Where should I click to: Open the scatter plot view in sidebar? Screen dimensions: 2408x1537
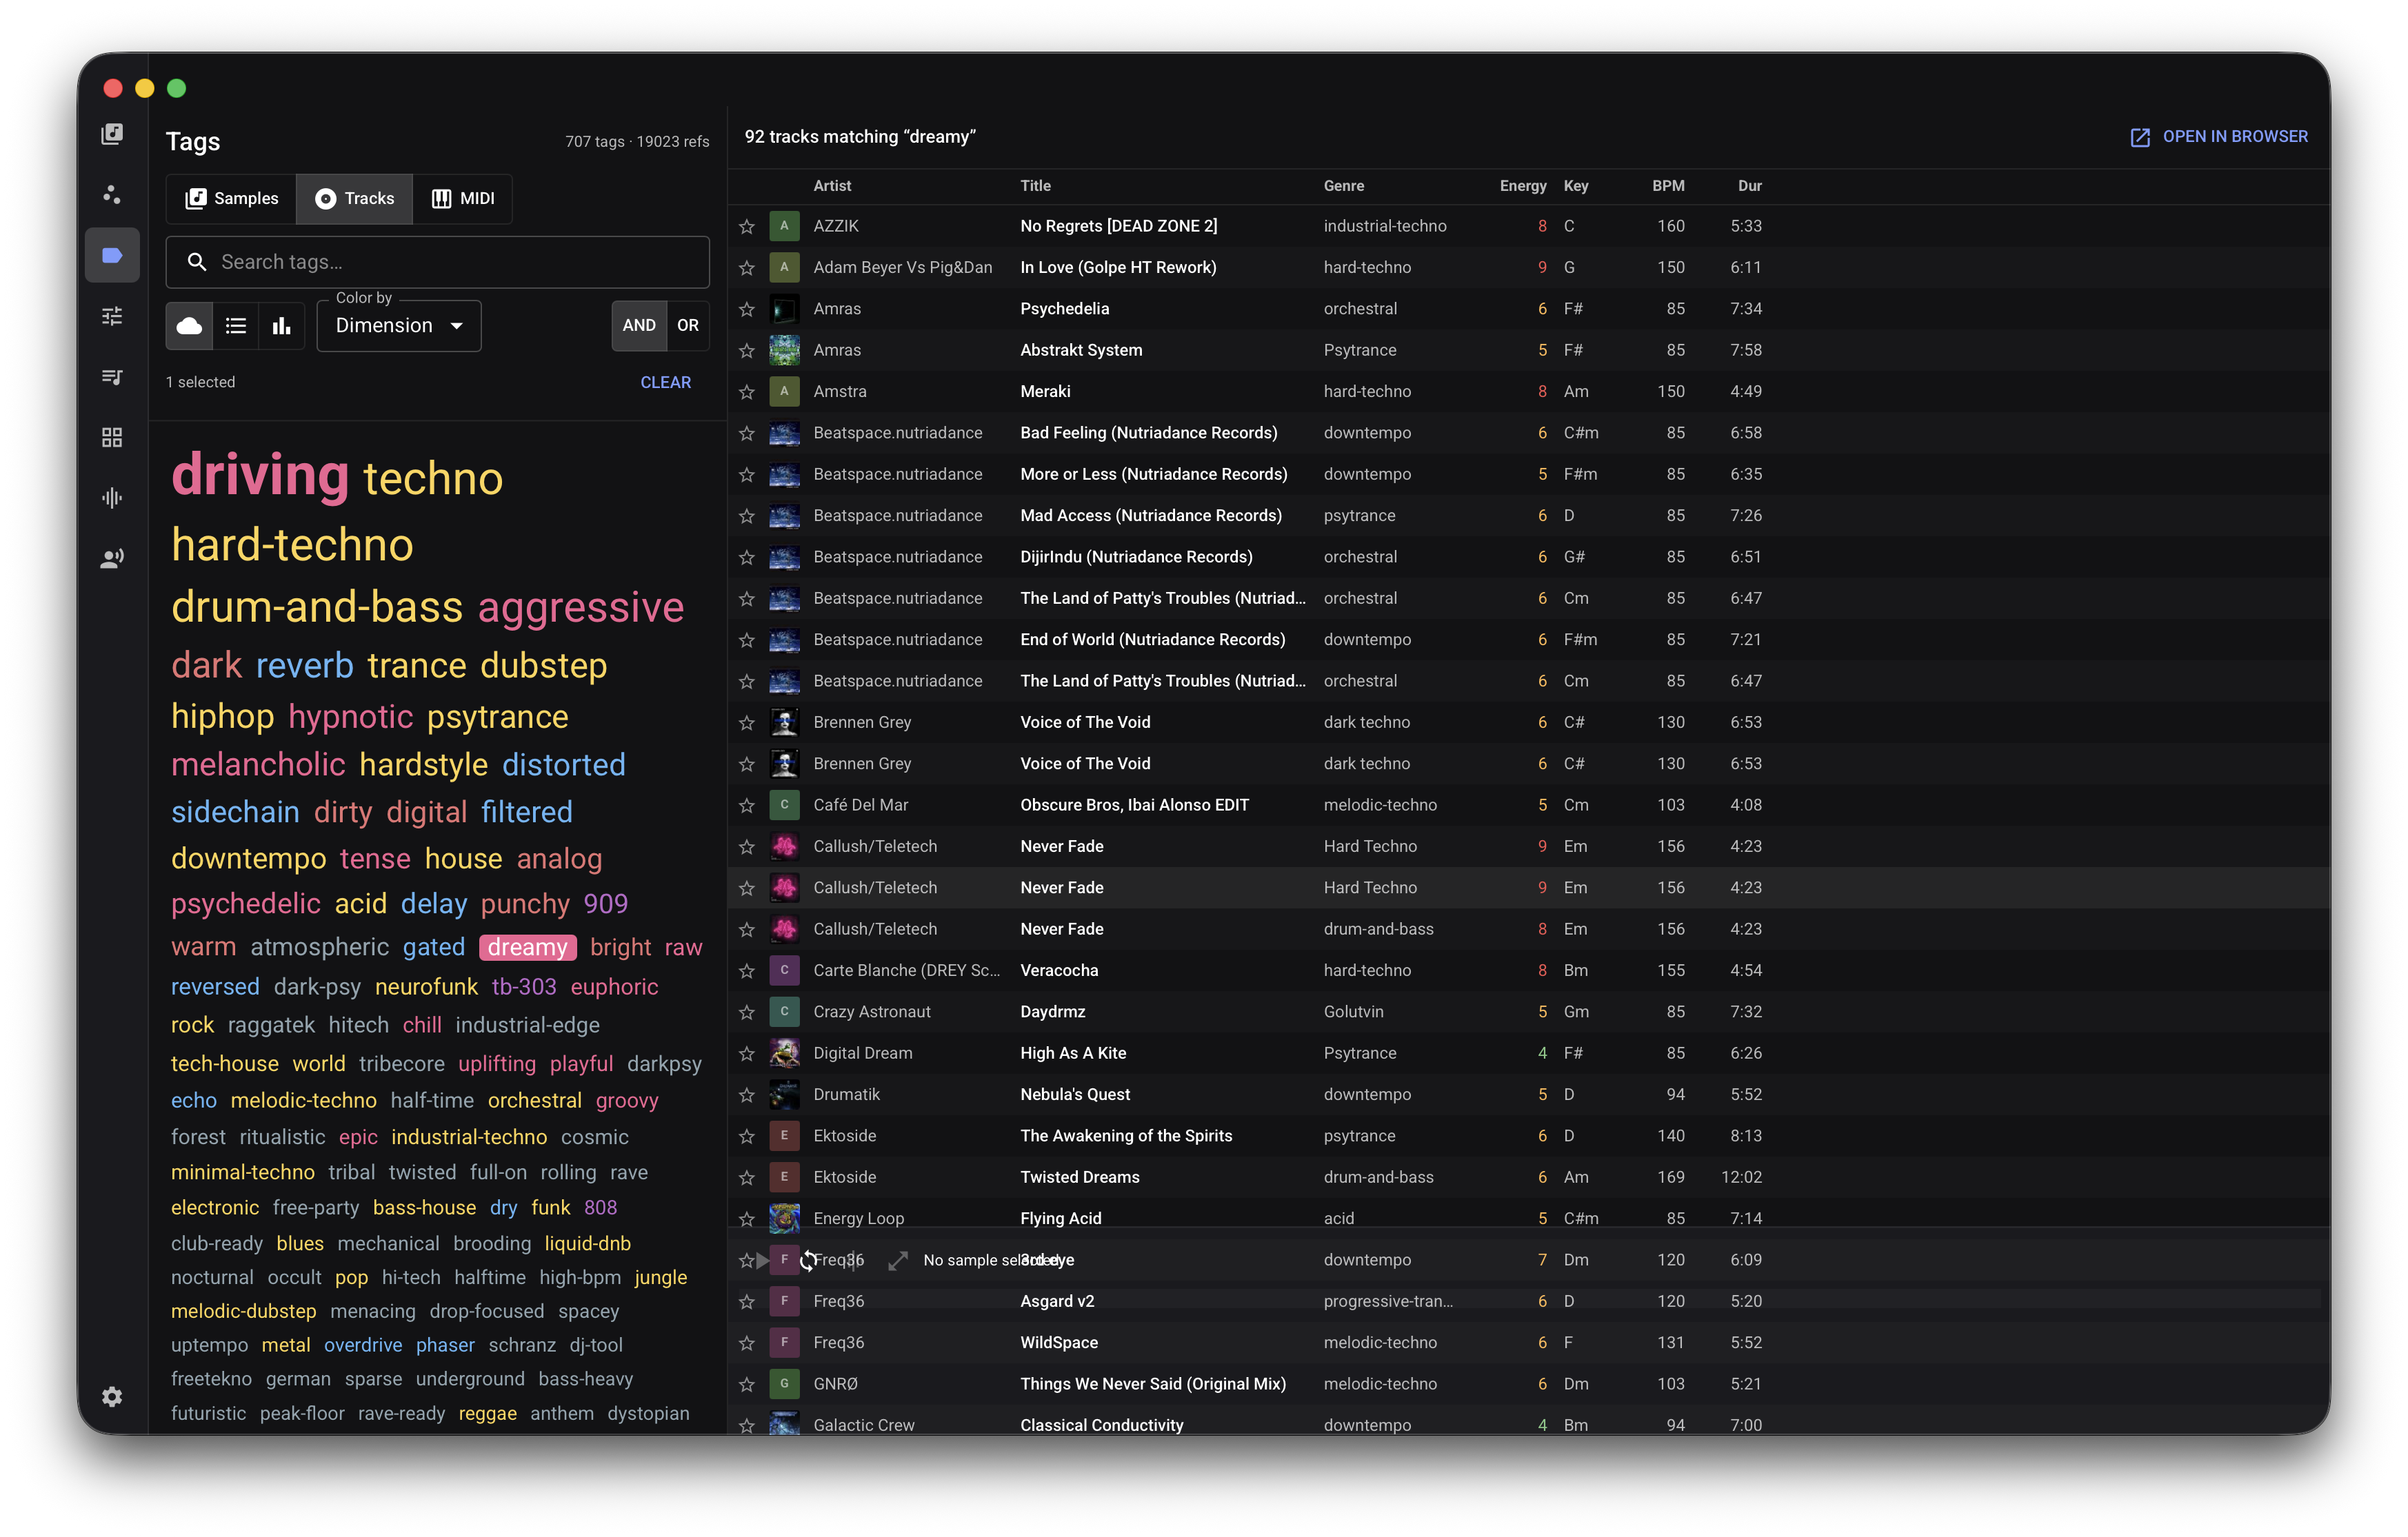[112, 194]
